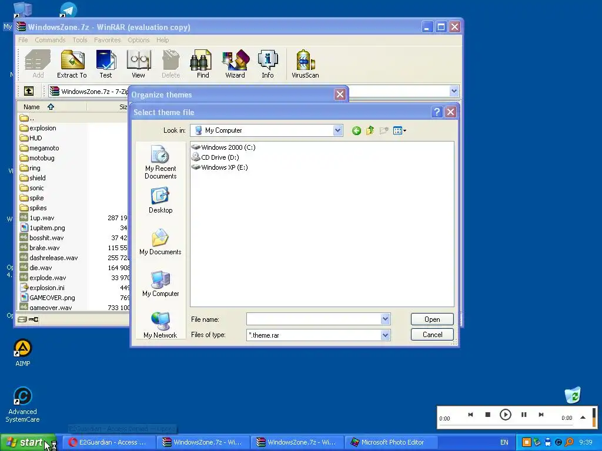This screenshot has height=451, width=602.
Task: Click Up One Level folder icon in dialog
Action: point(370,131)
